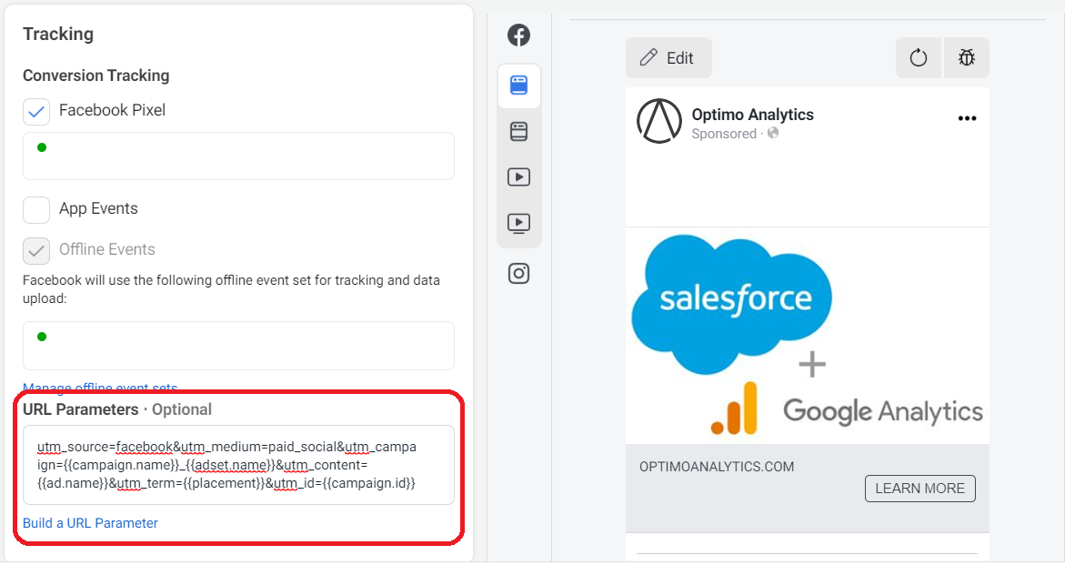Image resolution: width=1065 pixels, height=565 pixels.
Task: Toggle the Facebook Pixel checkbox
Action: [36, 111]
